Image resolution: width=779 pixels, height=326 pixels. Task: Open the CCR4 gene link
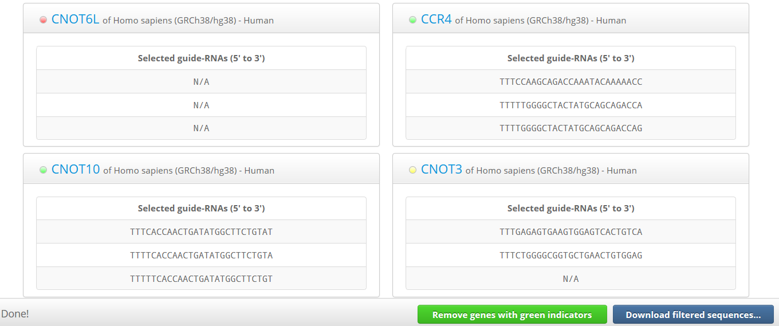(436, 19)
